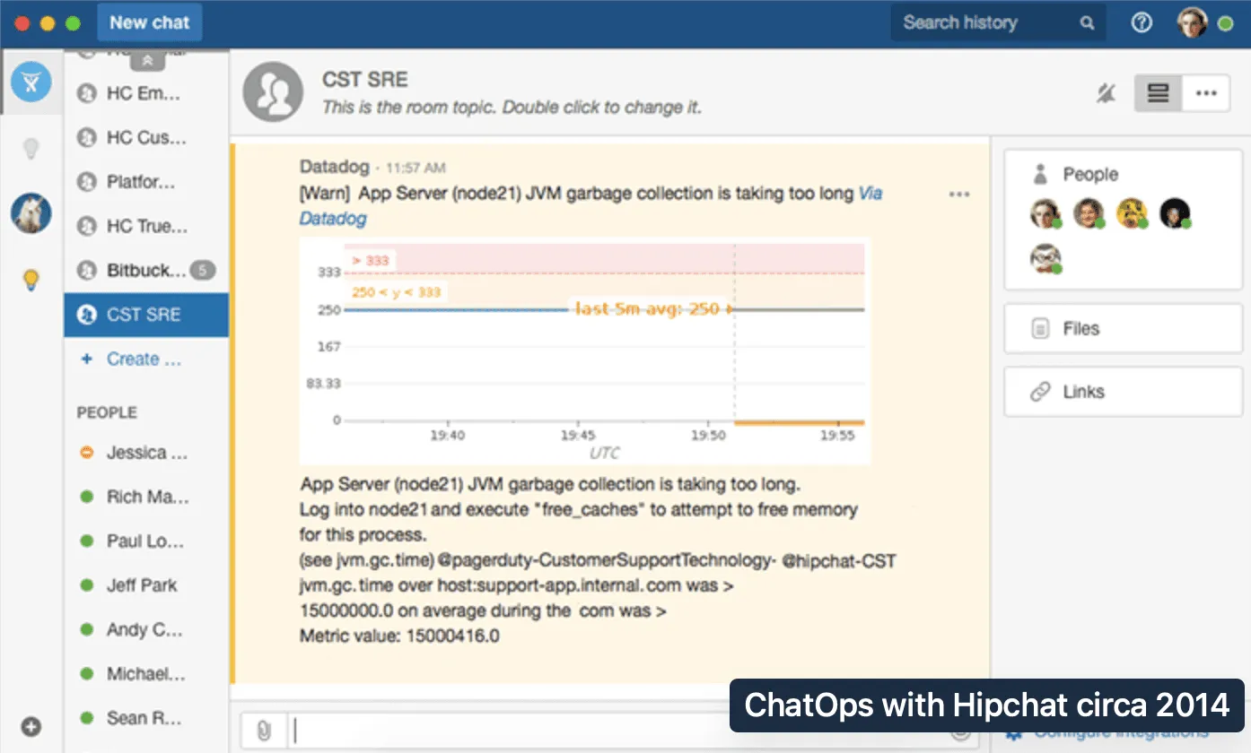Click the @hipchat-CST mention
Image resolution: width=1251 pixels, height=753 pixels.
tap(840, 561)
